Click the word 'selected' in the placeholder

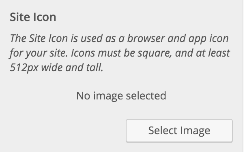(x=146, y=95)
